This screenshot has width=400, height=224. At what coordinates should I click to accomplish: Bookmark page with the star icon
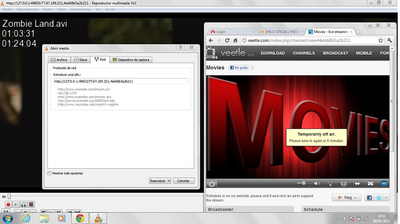[380, 40]
